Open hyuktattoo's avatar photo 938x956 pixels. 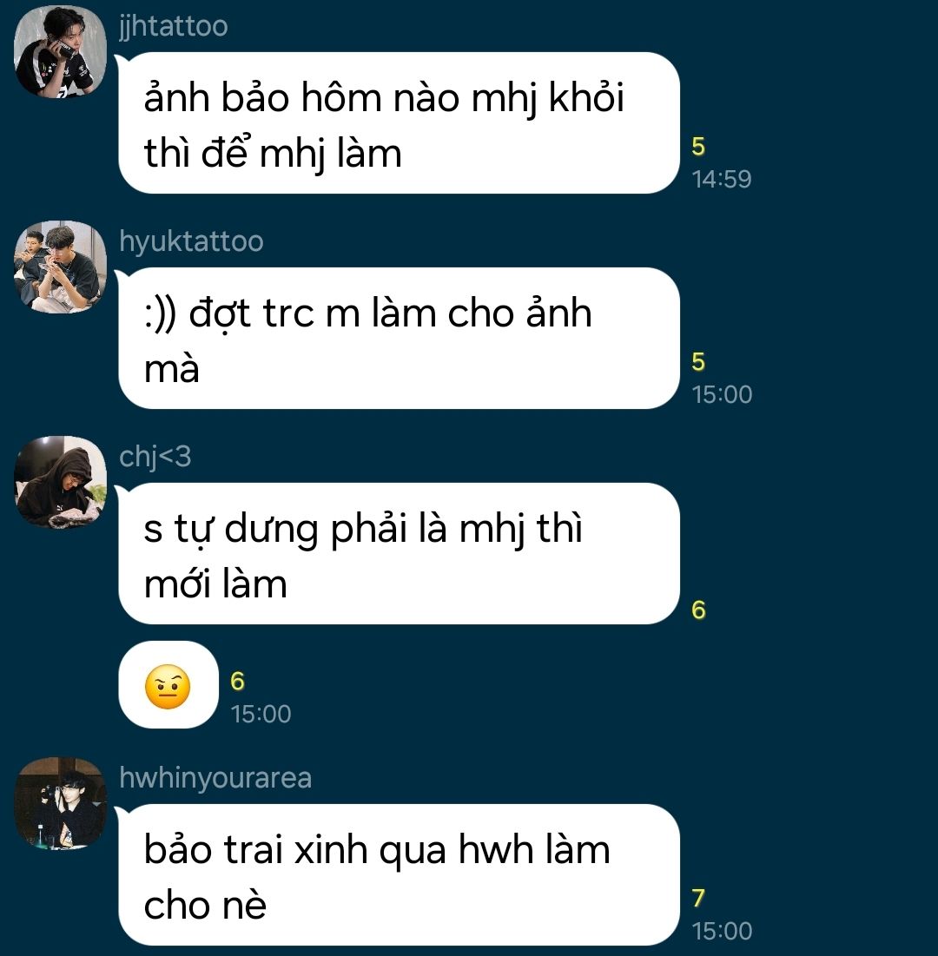(61, 267)
